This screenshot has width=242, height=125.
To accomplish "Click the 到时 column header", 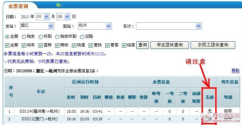I will click(84, 97).
